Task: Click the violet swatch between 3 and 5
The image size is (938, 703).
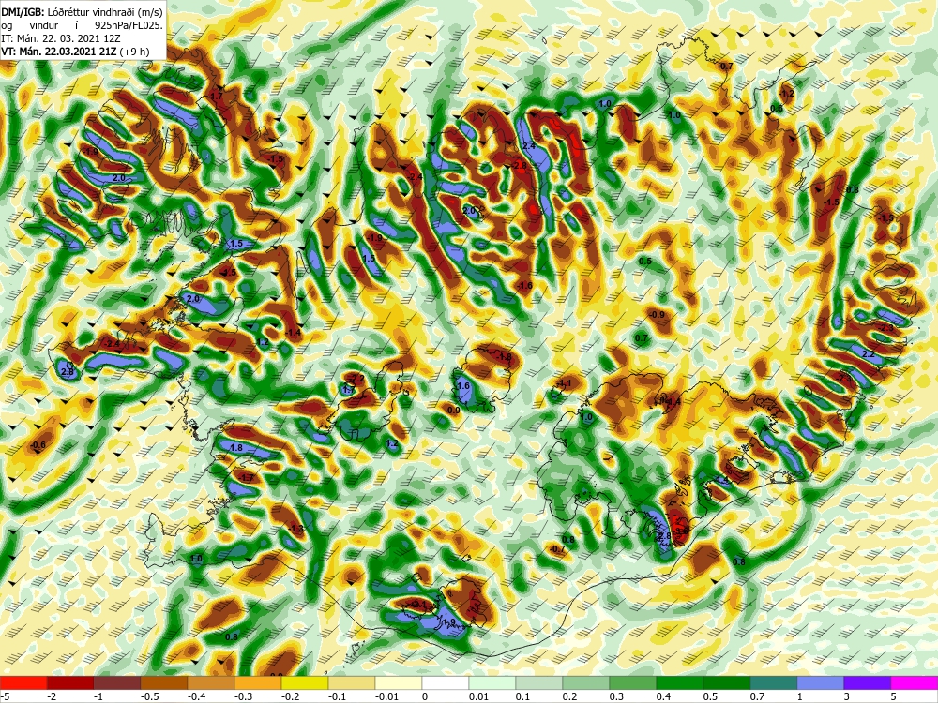Action: [x=868, y=682]
